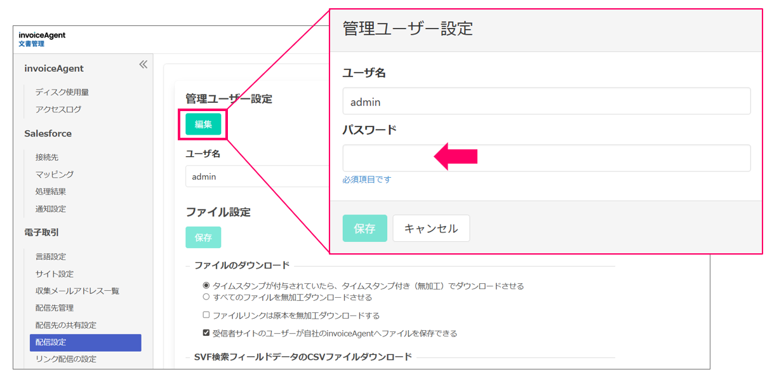Enable ファイルリンクは原本を無加工ダウンロード checkbox
The image size is (772, 379).
pyautogui.click(x=206, y=315)
